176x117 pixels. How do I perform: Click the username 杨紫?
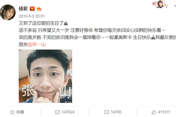tap(23, 8)
